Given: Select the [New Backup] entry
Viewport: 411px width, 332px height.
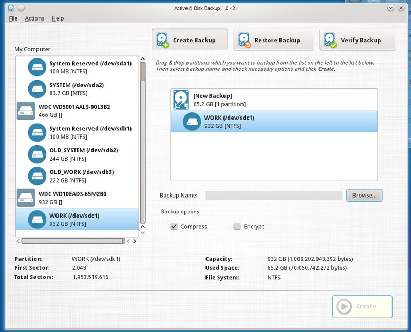Looking at the screenshot, I should pos(274,100).
